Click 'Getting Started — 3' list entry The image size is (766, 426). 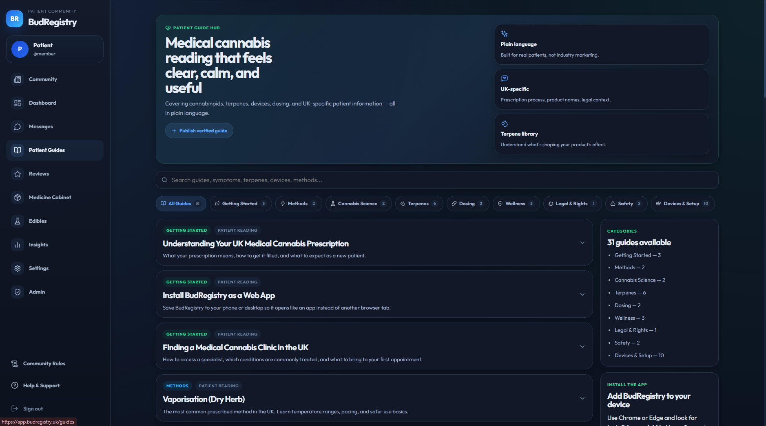pos(638,255)
